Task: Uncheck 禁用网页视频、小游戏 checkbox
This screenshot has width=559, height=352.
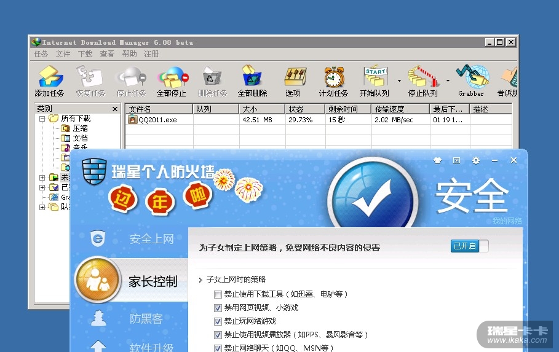Action: click(218, 308)
